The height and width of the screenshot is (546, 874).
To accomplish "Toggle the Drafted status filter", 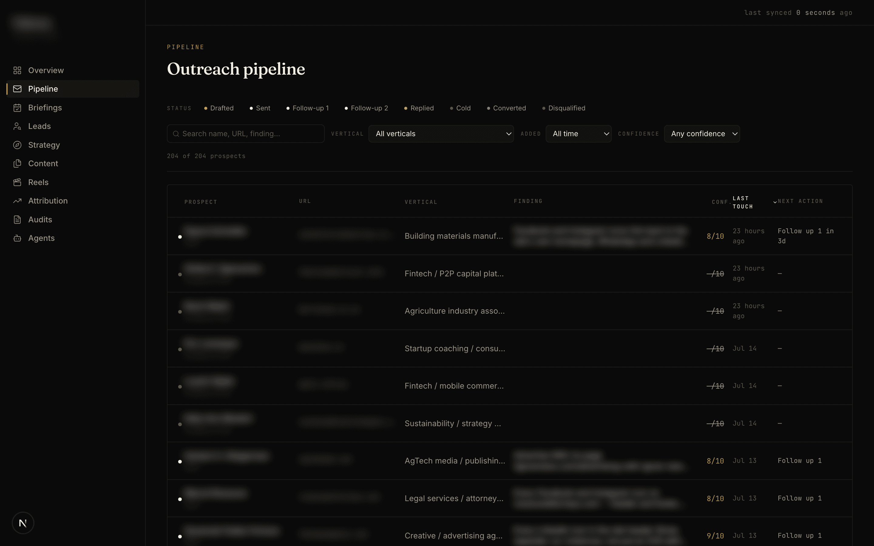I will [x=219, y=108].
